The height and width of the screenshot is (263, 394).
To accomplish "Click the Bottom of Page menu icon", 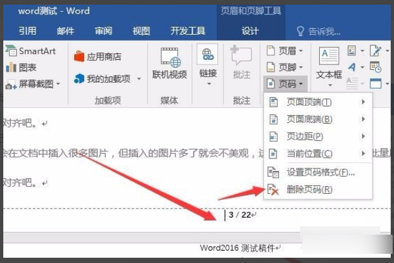I will 273,119.
